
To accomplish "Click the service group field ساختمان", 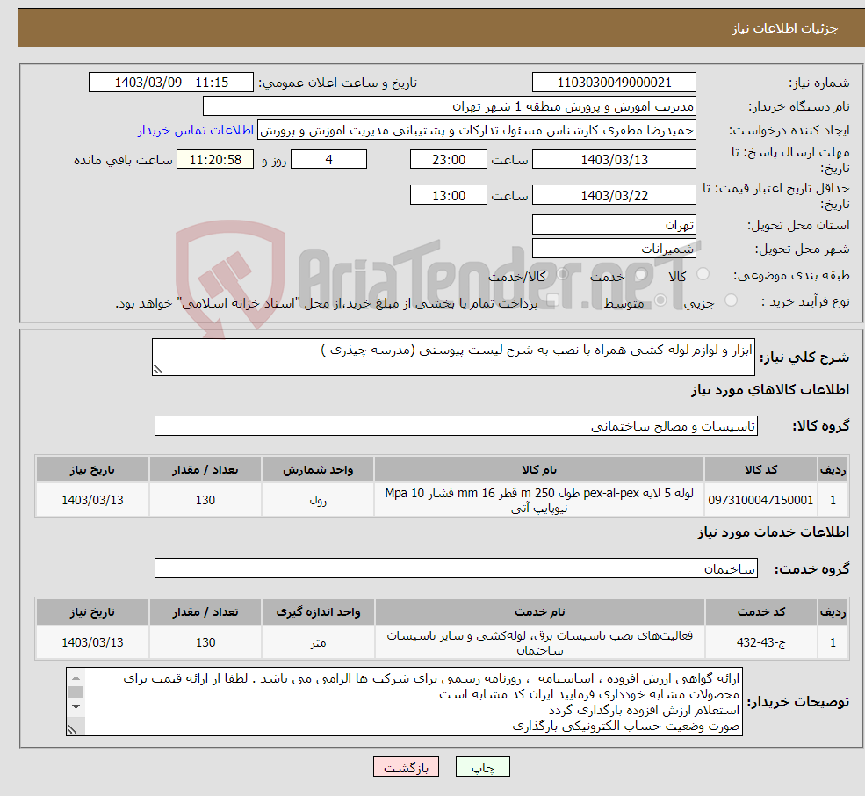I will (x=457, y=568).
